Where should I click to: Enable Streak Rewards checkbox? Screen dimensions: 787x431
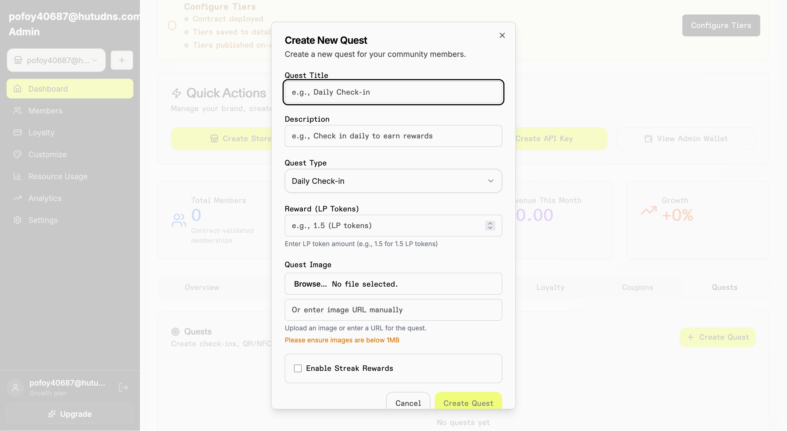(298, 368)
